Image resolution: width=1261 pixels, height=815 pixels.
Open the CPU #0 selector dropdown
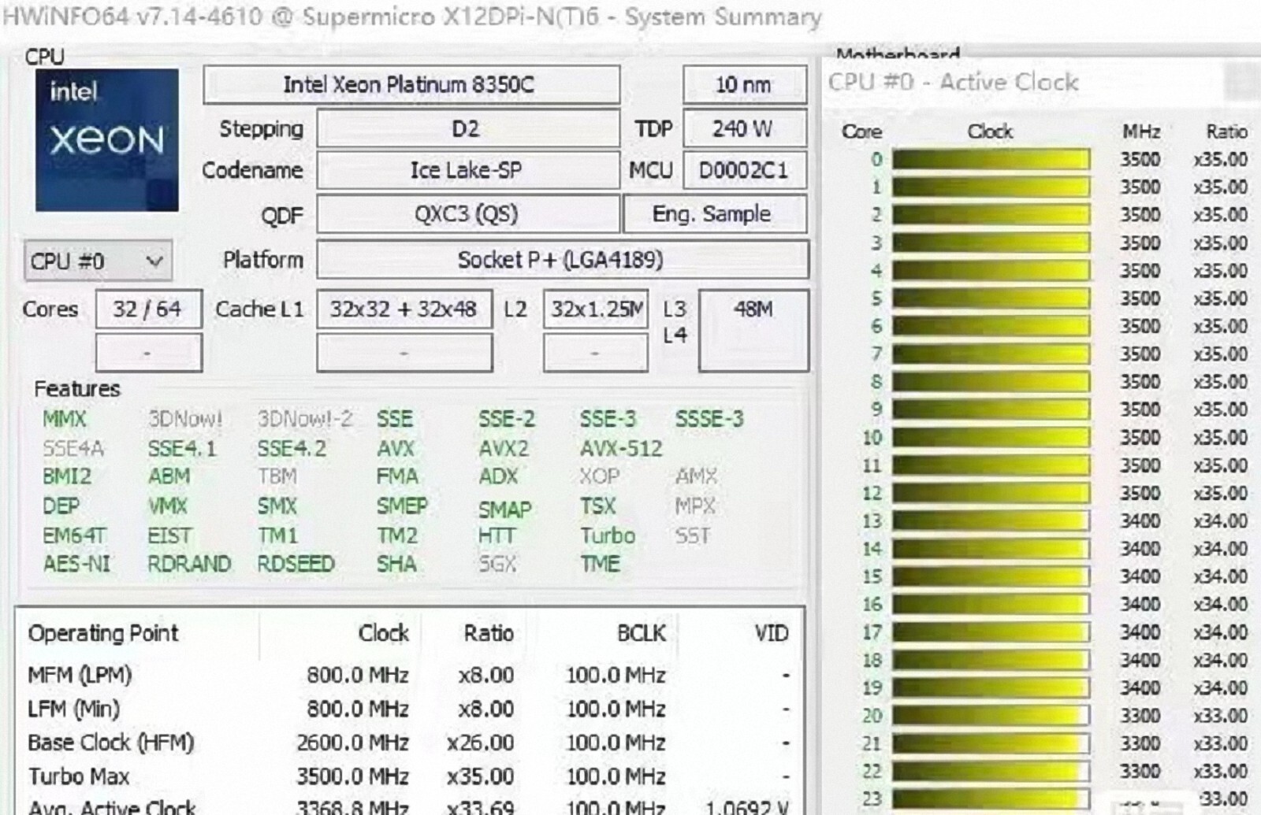click(98, 261)
